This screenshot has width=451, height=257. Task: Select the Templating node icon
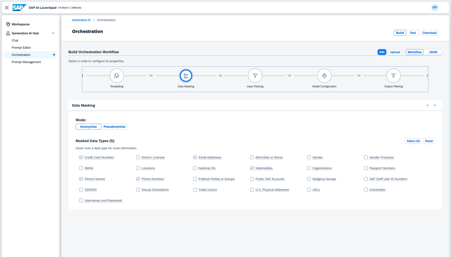point(117,76)
